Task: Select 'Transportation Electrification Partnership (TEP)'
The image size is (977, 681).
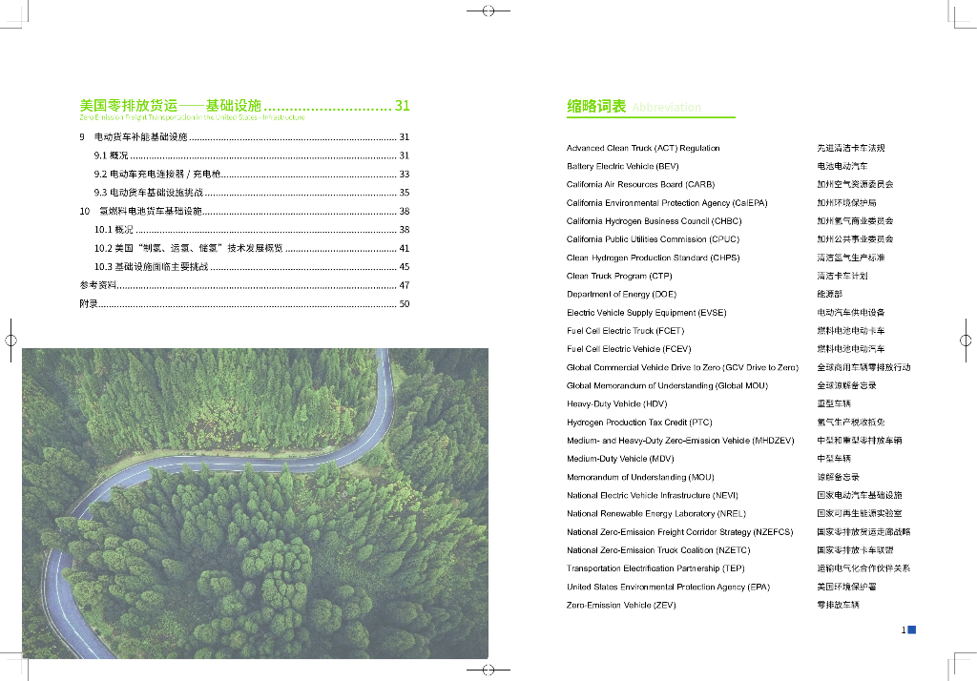Action: [x=655, y=568]
